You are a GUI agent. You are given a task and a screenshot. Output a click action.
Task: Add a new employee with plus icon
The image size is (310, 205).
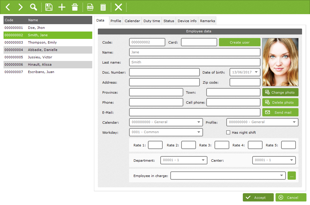62,7
